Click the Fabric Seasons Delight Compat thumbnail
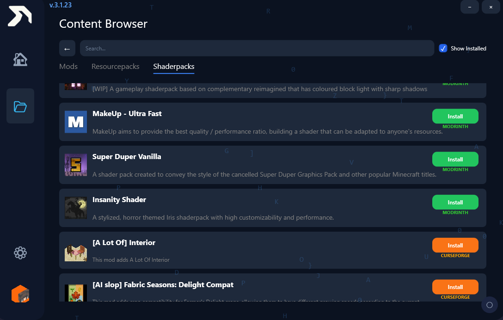Viewport: 503px width, 320px height. (x=76, y=293)
